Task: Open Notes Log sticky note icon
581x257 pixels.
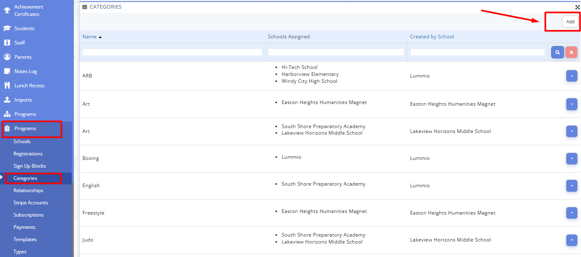Action: (7, 71)
